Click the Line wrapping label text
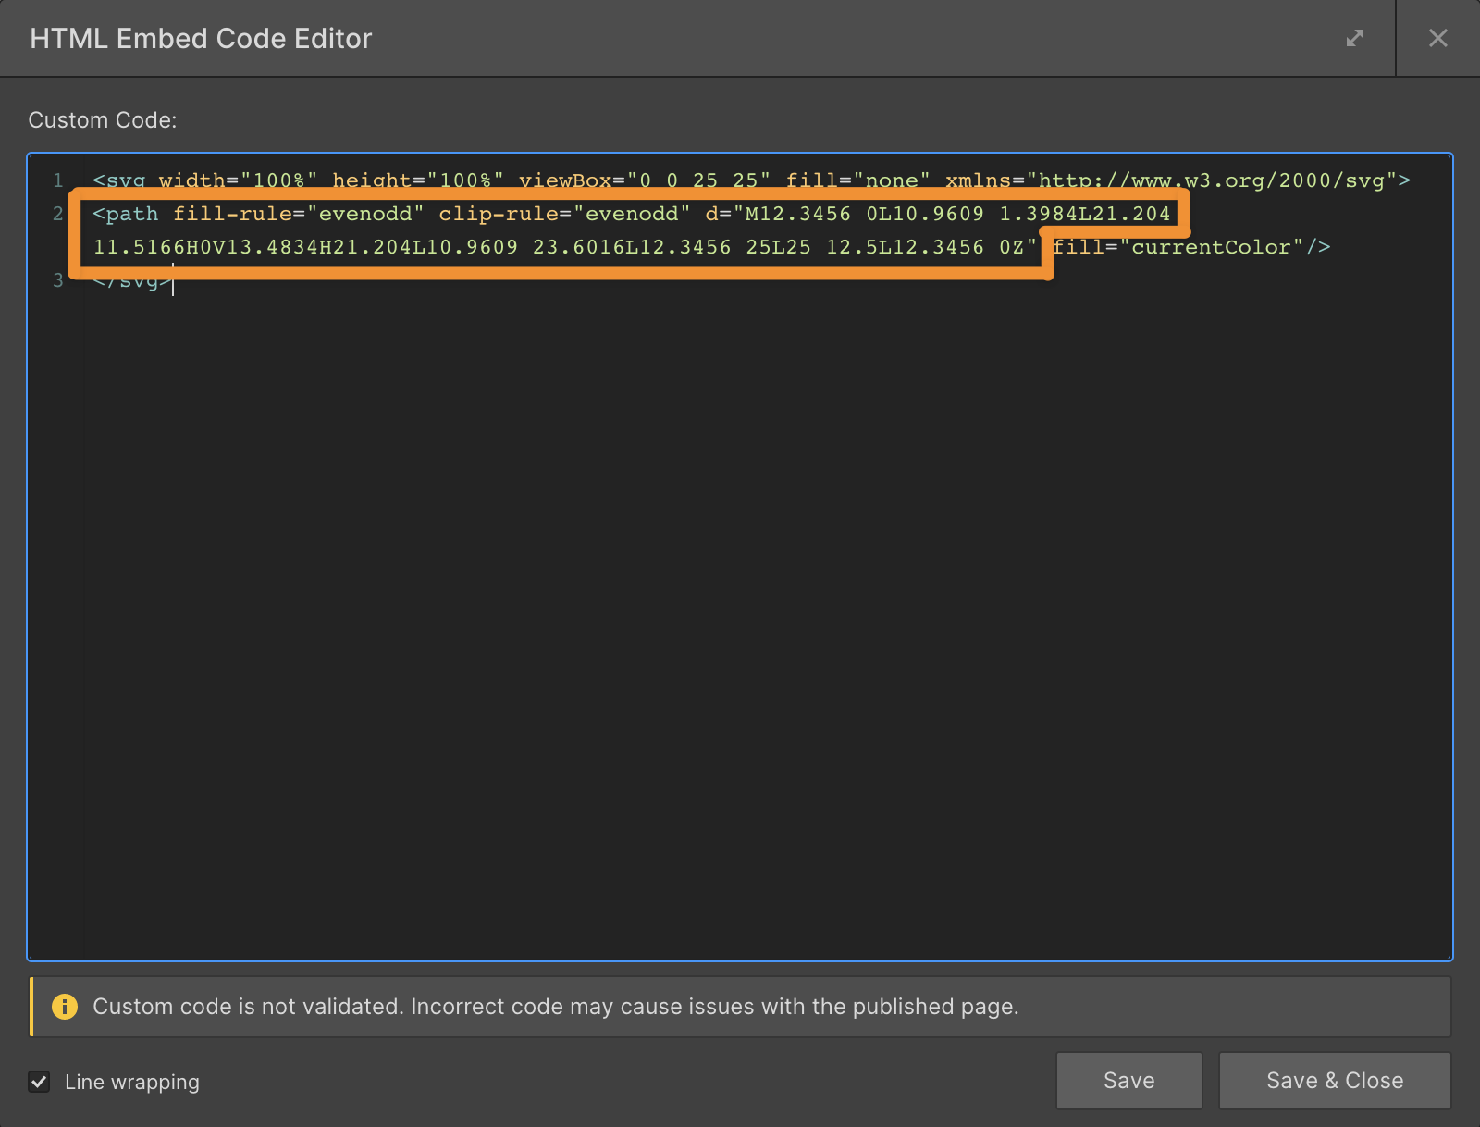Image resolution: width=1480 pixels, height=1127 pixels. click(x=132, y=1082)
